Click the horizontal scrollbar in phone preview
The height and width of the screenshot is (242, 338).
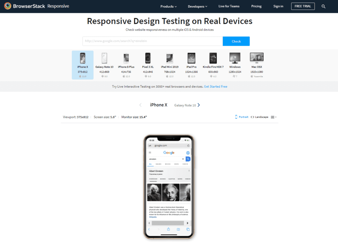coord(168,223)
